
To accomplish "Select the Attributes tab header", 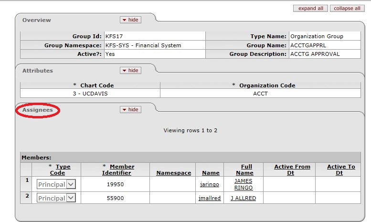I will 38,71.
